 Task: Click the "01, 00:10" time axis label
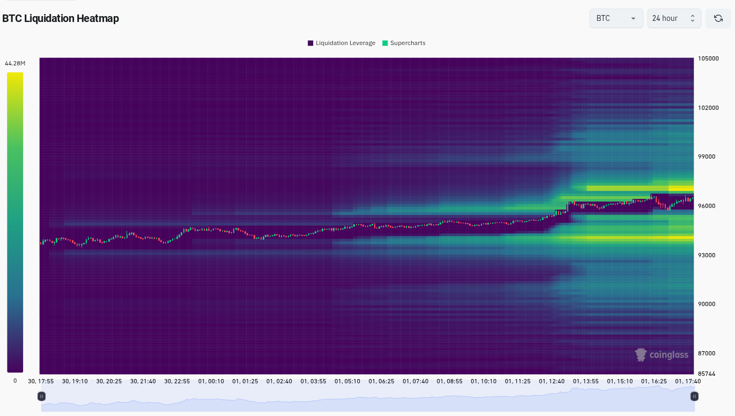coord(211,381)
